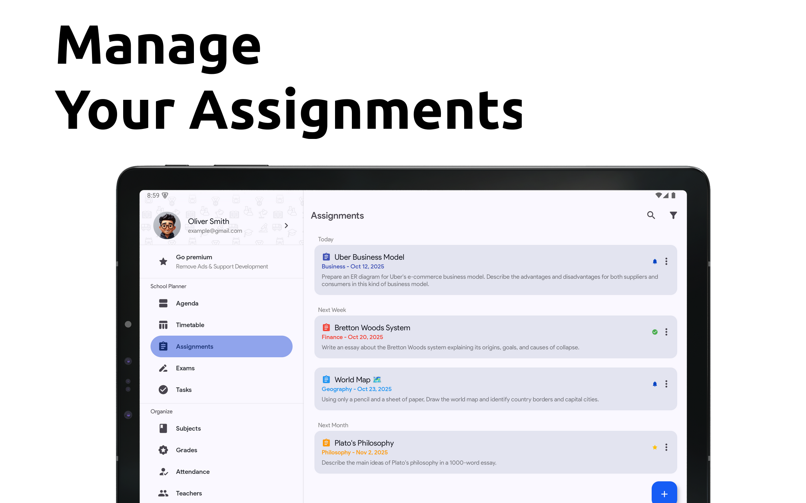This screenshot has height=503, width=806.
Task: Click the Timetable icon in sidebar
Action: (x=163, y=325)
